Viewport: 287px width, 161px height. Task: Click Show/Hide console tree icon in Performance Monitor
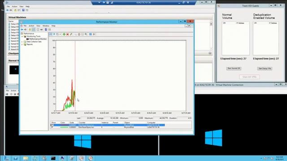pyautogui.click(x=34, y=30)
